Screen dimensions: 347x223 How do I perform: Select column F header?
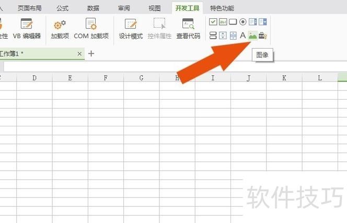106,78
